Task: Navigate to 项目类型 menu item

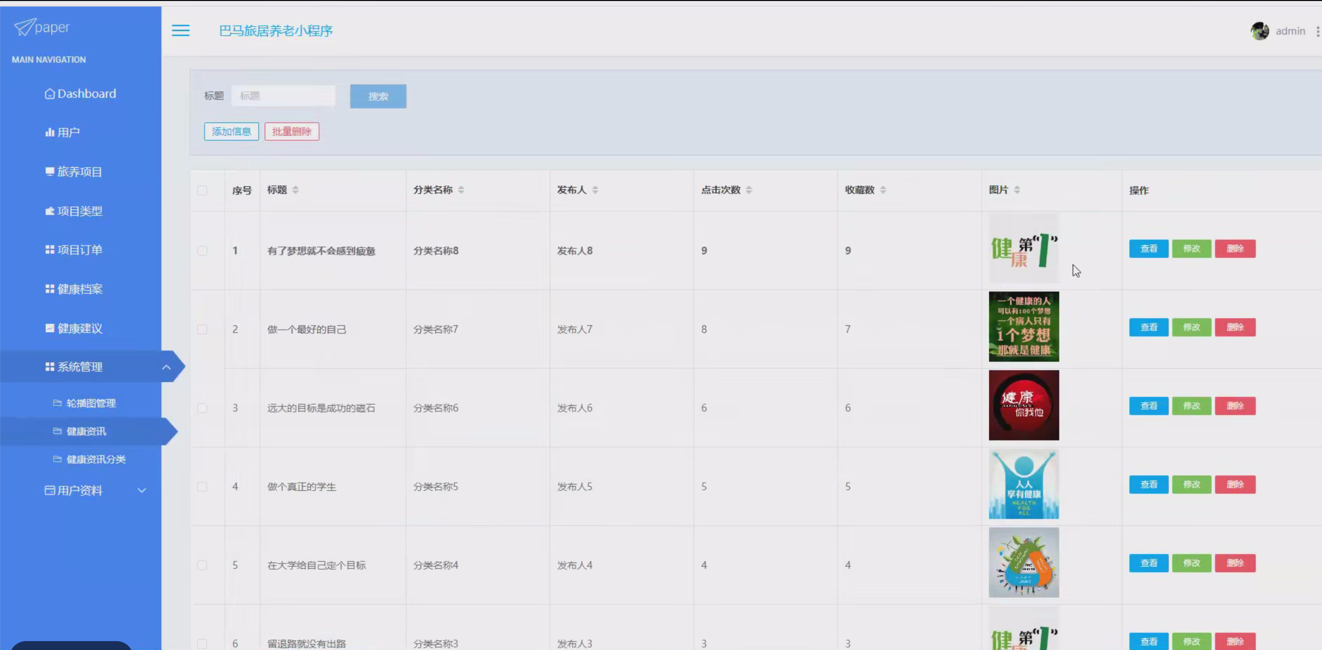Action: coord(80,211)
